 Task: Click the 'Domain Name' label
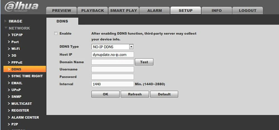click(x=71, y=62)
